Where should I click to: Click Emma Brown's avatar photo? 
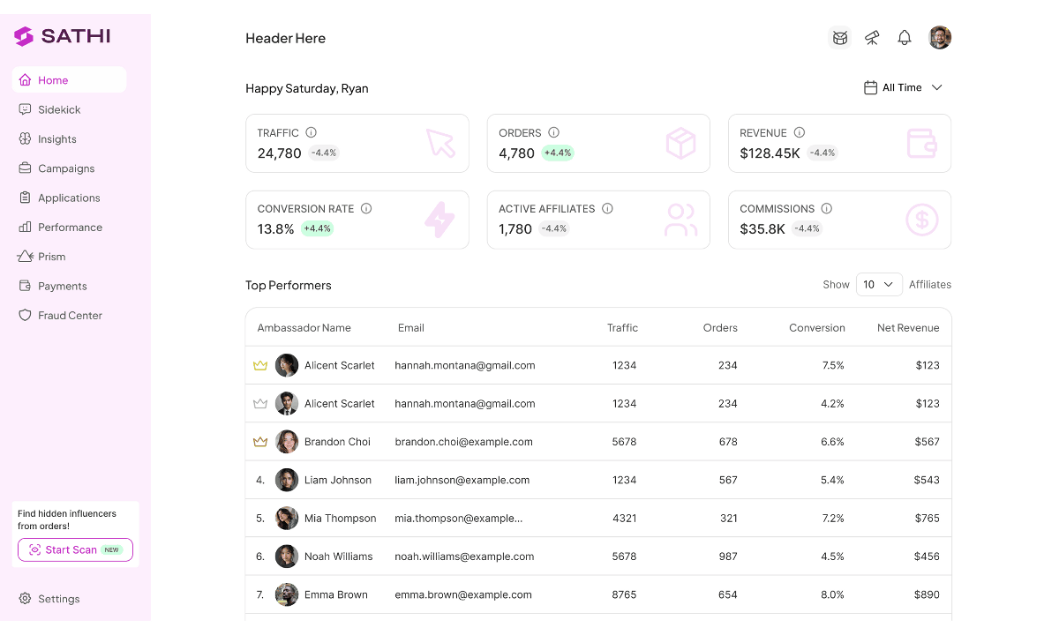(287, 594)
